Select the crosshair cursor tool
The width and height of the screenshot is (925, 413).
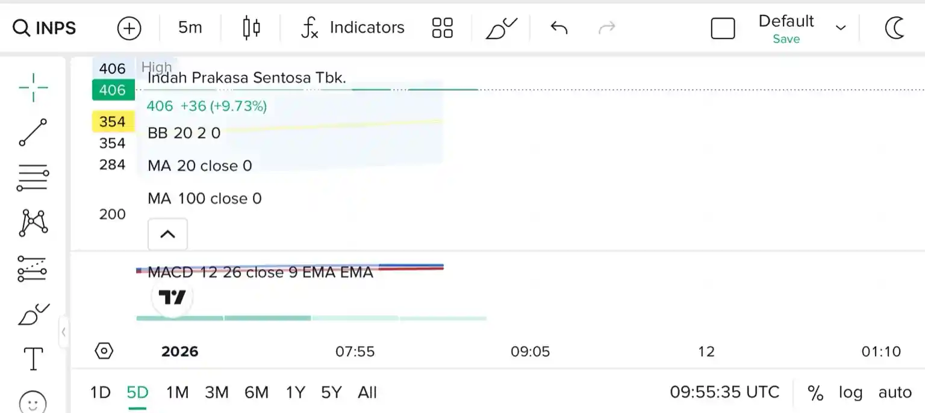(33, 88)
